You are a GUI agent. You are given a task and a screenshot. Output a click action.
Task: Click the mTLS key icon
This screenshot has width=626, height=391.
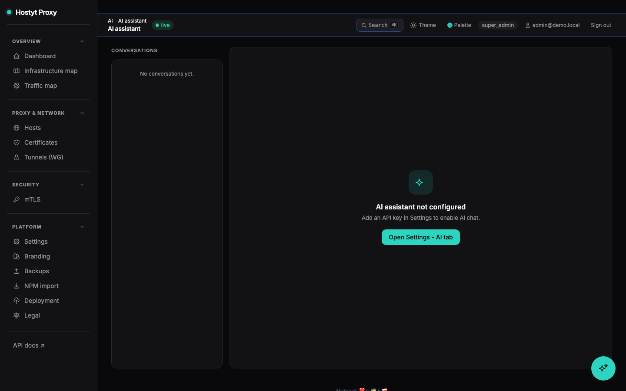(x=17, y=199)
